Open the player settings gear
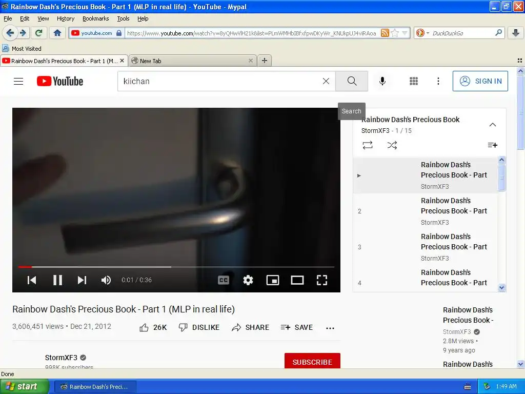The height and width of the screenshot is (394, 525). 248,280
